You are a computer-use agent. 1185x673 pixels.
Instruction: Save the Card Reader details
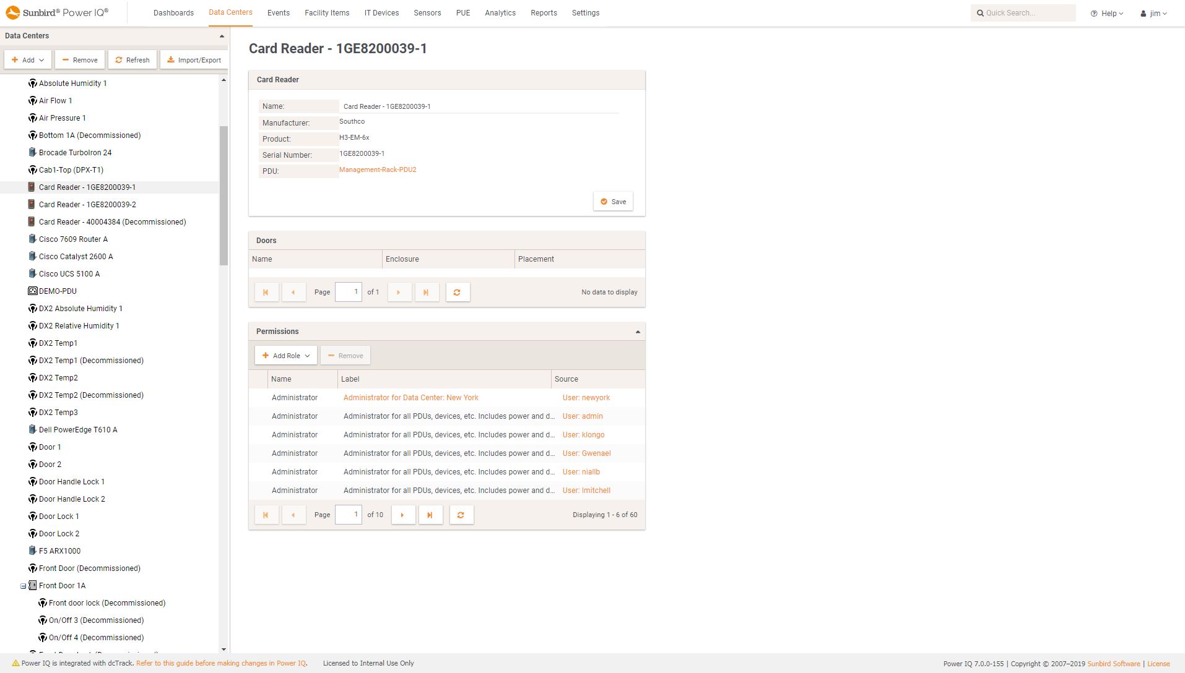click(x=612, y=201)
